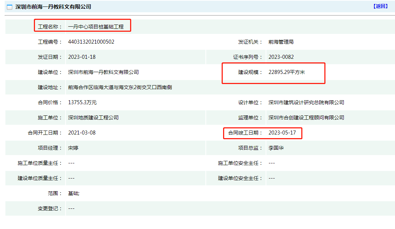Click the company title 深圳市前海一丹教科文有限公司
This screenshot has height=229, width=395.
(53, 7)
